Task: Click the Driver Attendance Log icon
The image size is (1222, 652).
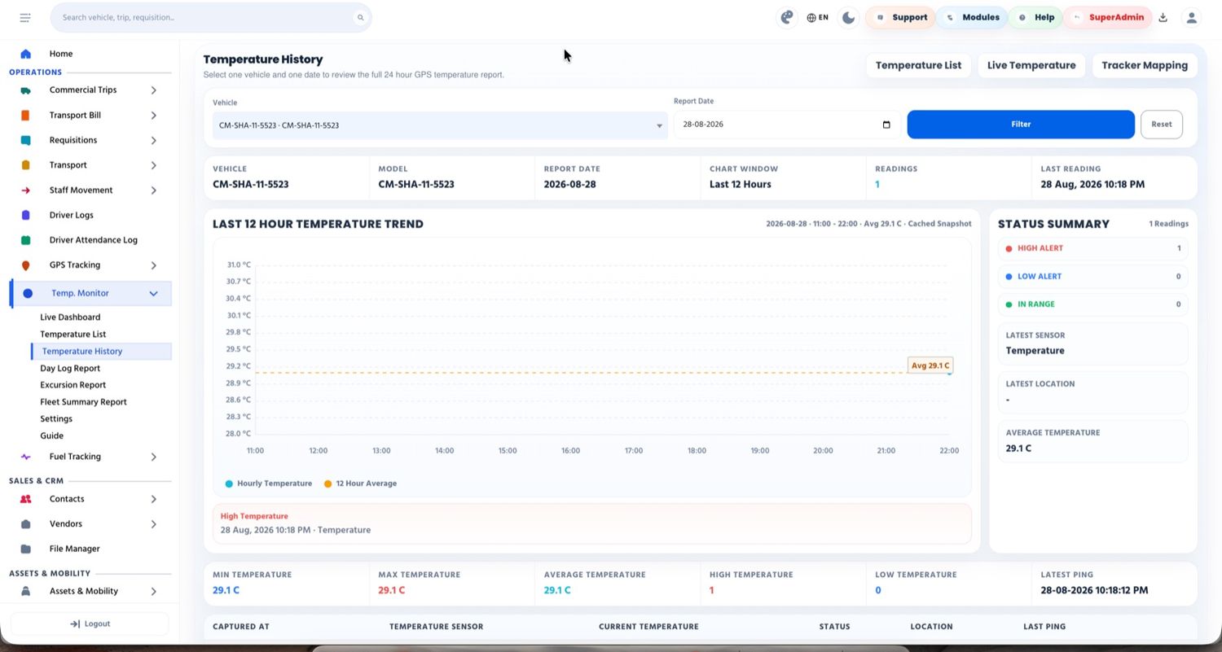Action: pyautogui.click(x=25, y=240)
